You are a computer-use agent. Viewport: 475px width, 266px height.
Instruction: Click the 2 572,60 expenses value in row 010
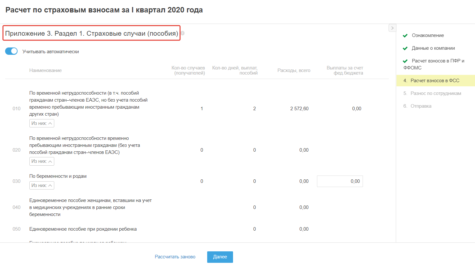tap(299, 109)
